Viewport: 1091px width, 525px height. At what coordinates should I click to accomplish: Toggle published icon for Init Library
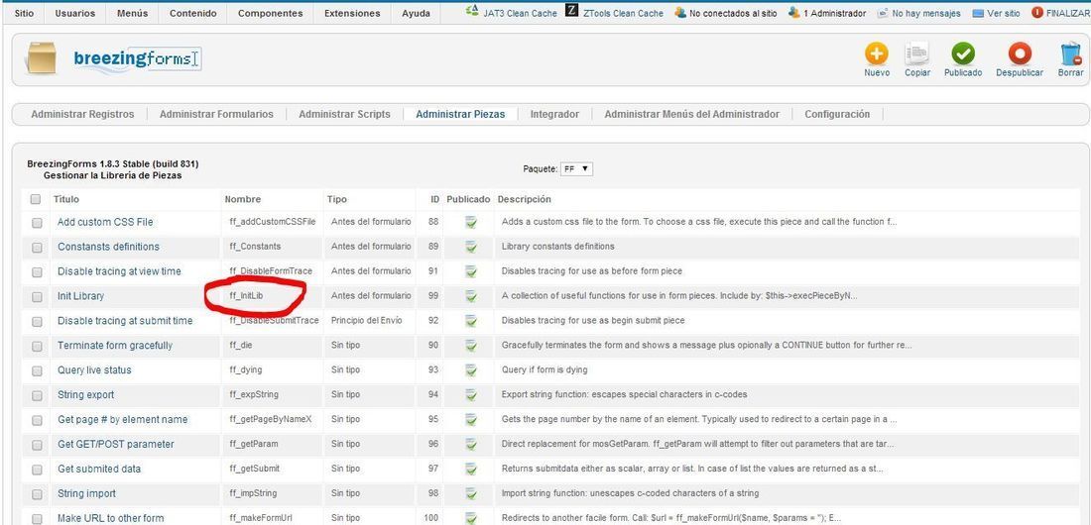click(x=471, y=296)
